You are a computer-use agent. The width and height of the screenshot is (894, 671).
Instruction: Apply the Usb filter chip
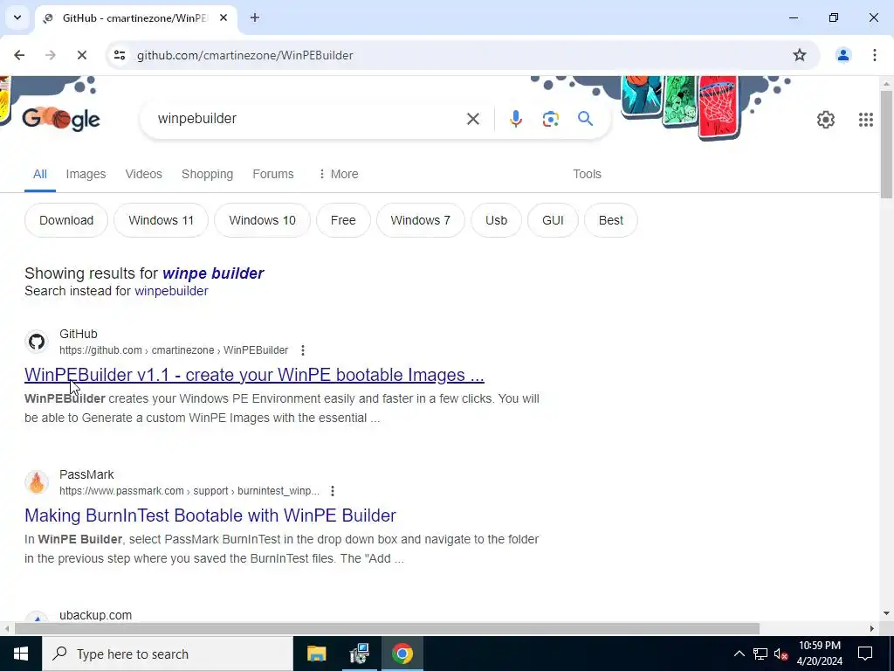496,220
